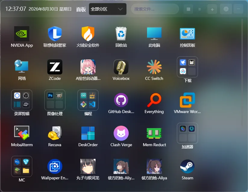The height and width of the screenshot is (192, 248).
Task: Click the panel's vertical scrollbar
Action: (x=242, y=72)
